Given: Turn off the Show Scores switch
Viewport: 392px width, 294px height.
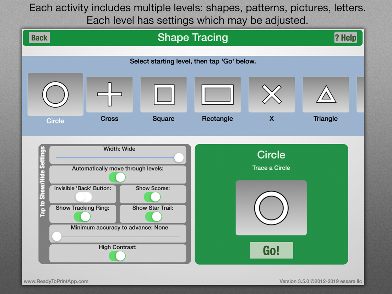Looking at the screenshot, I should coord(152,197).
